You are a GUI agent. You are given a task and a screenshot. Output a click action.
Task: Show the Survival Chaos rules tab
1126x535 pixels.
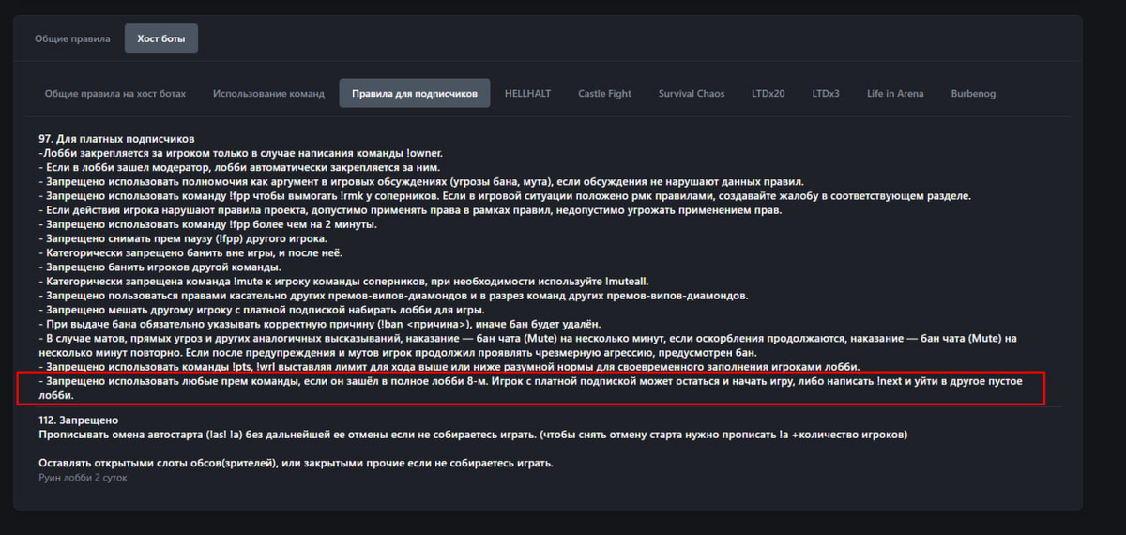[x=692, y=94]
